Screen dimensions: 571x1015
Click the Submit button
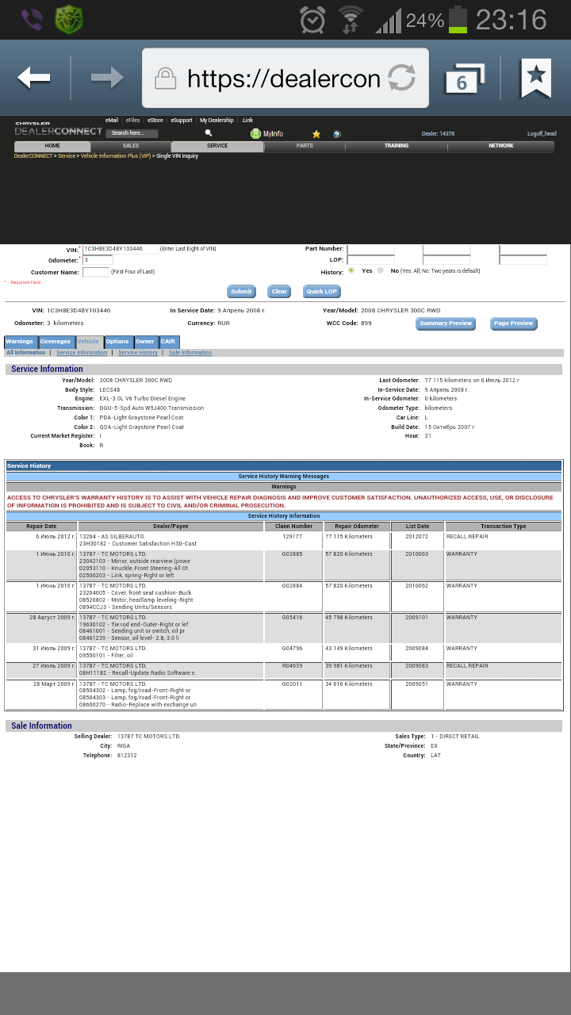241,292
